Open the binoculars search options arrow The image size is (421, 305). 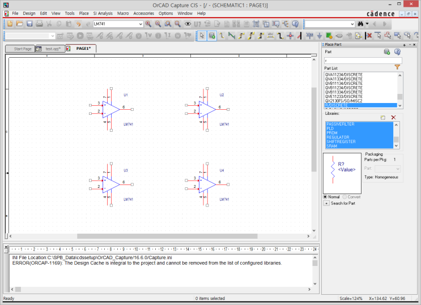click(x=367, y=24)
